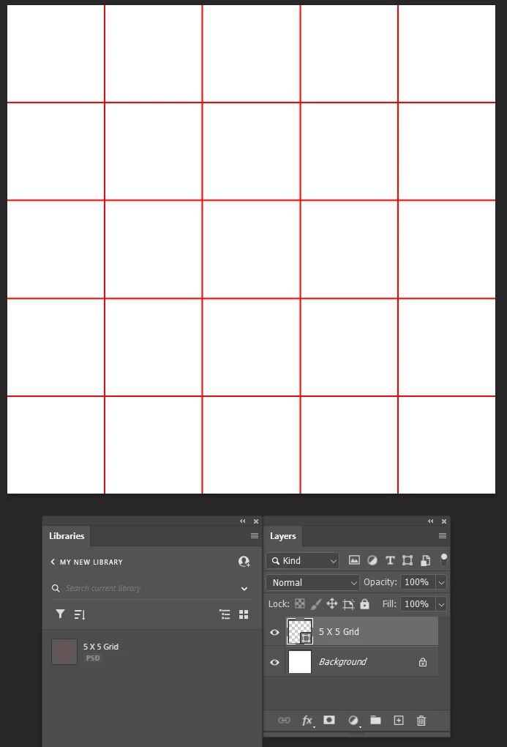507x747 pixels.
Task: Open the Opacity slider dropdown arrow
Action: pyautogui.click(x=441, y=582)
